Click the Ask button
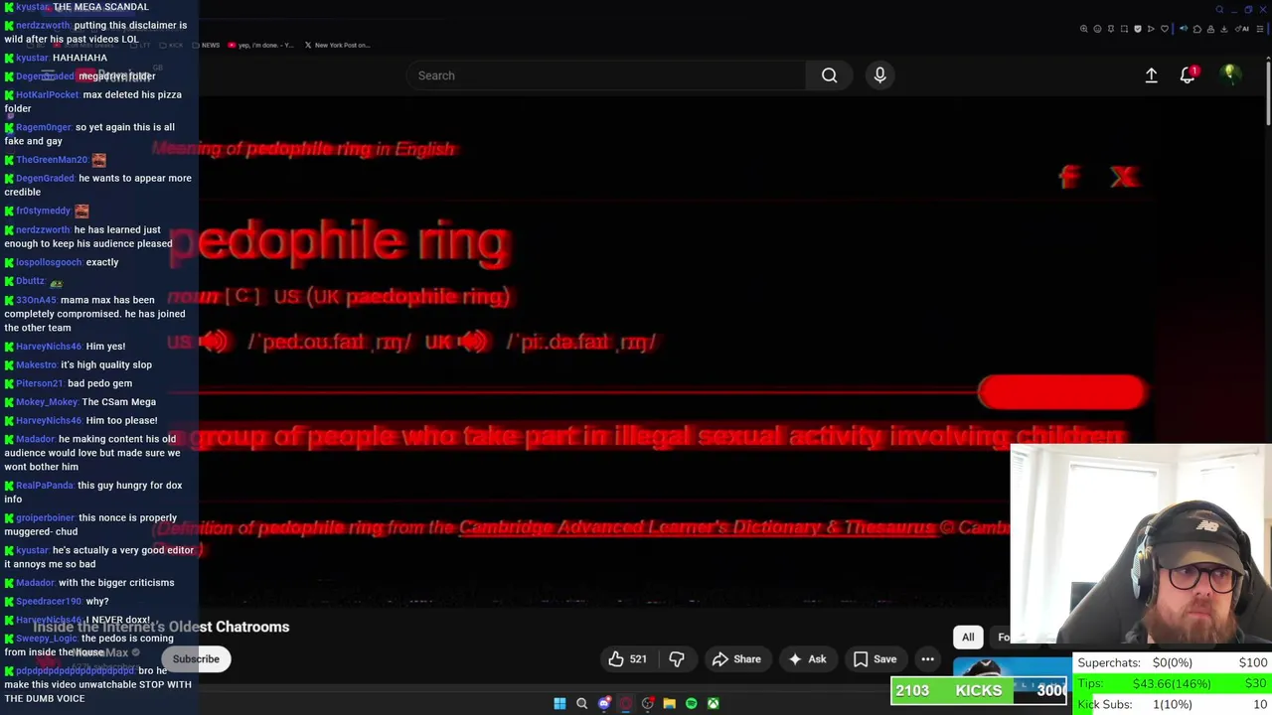 (x=807, y=659)
